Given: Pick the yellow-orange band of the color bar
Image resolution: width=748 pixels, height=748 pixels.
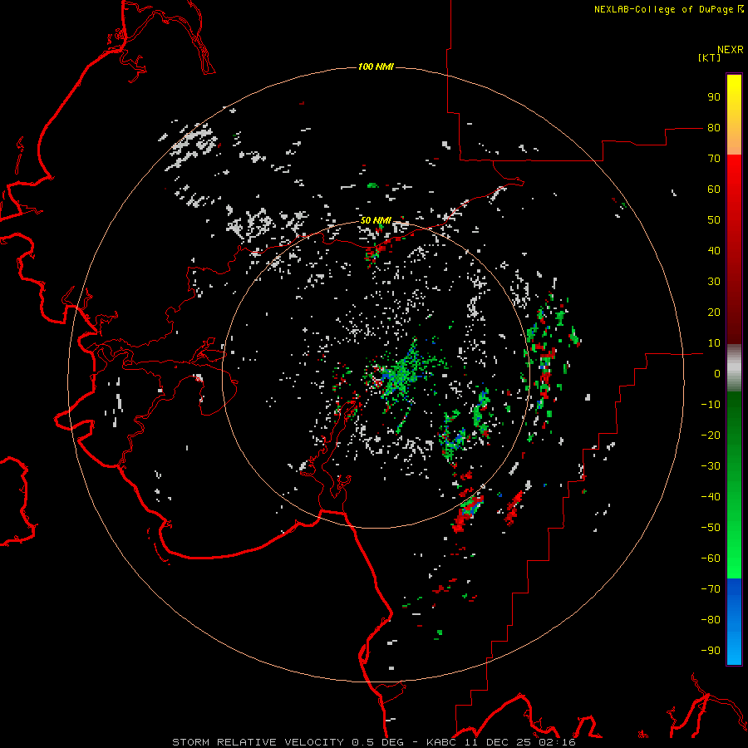Looking at the screenshot, I should pyautogui.click(x=734, y=115).
